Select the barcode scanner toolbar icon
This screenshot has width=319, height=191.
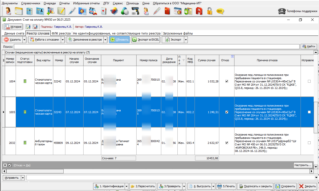pyautogui.click(x=136, y=11)
